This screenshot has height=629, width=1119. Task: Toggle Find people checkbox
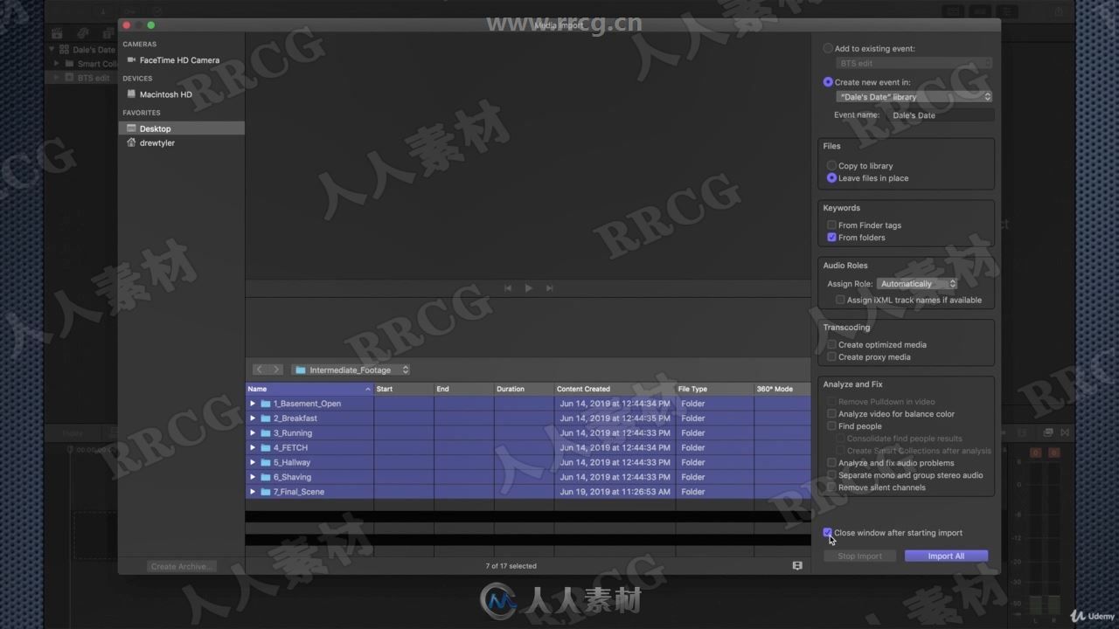tap(831, 426)
